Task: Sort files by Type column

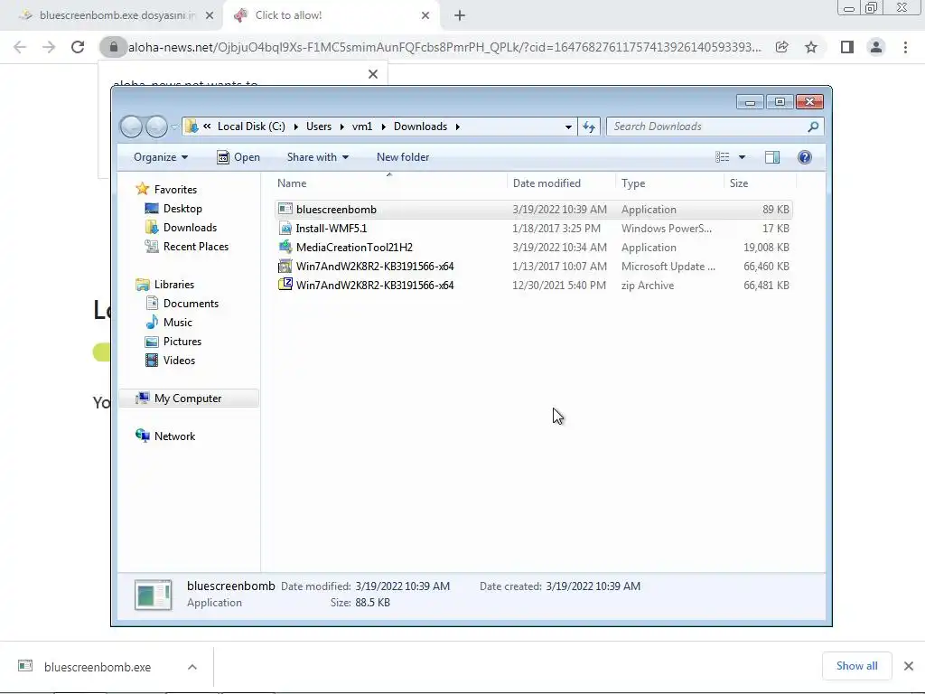Action: tap(669, 183)
